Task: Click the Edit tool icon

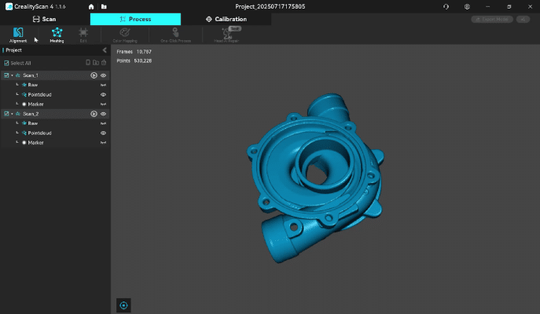Action: [83, 35]
